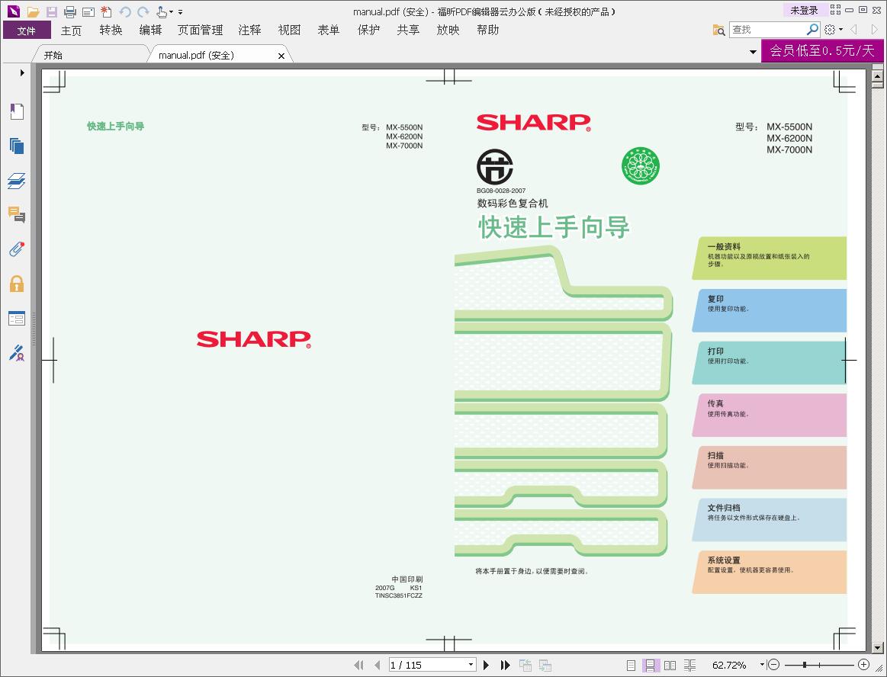Redo the last action
887x677 pixels.
click(x=143, y=11)
